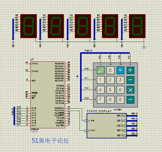
Task: Select the middle seven-segment display
Action: point(83,26)
